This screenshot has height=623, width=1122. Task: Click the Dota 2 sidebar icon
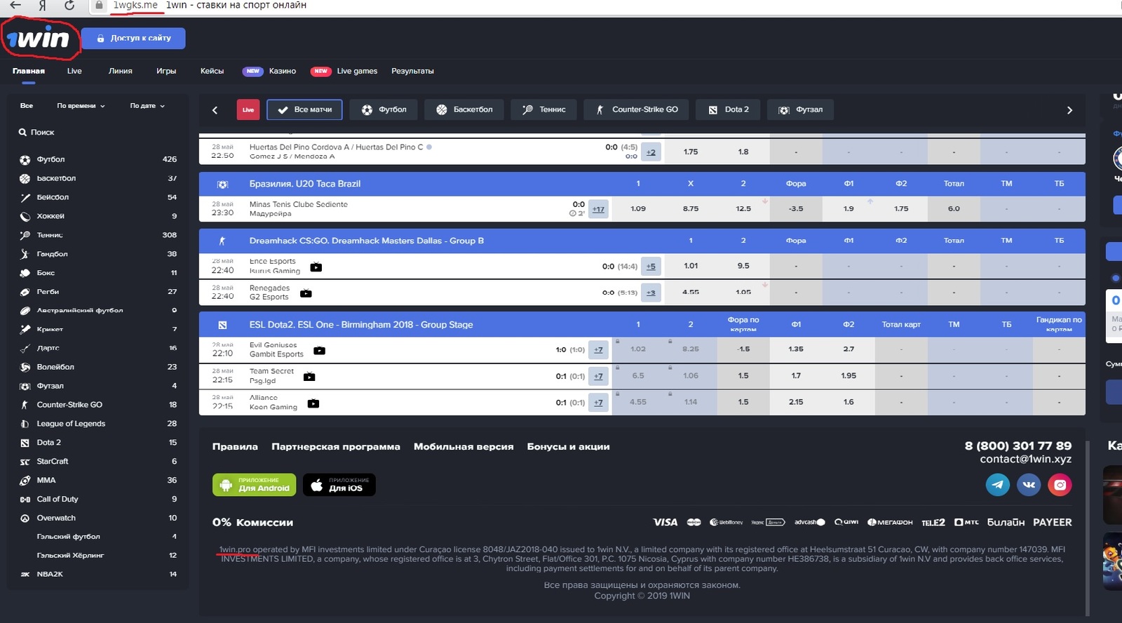25,443
